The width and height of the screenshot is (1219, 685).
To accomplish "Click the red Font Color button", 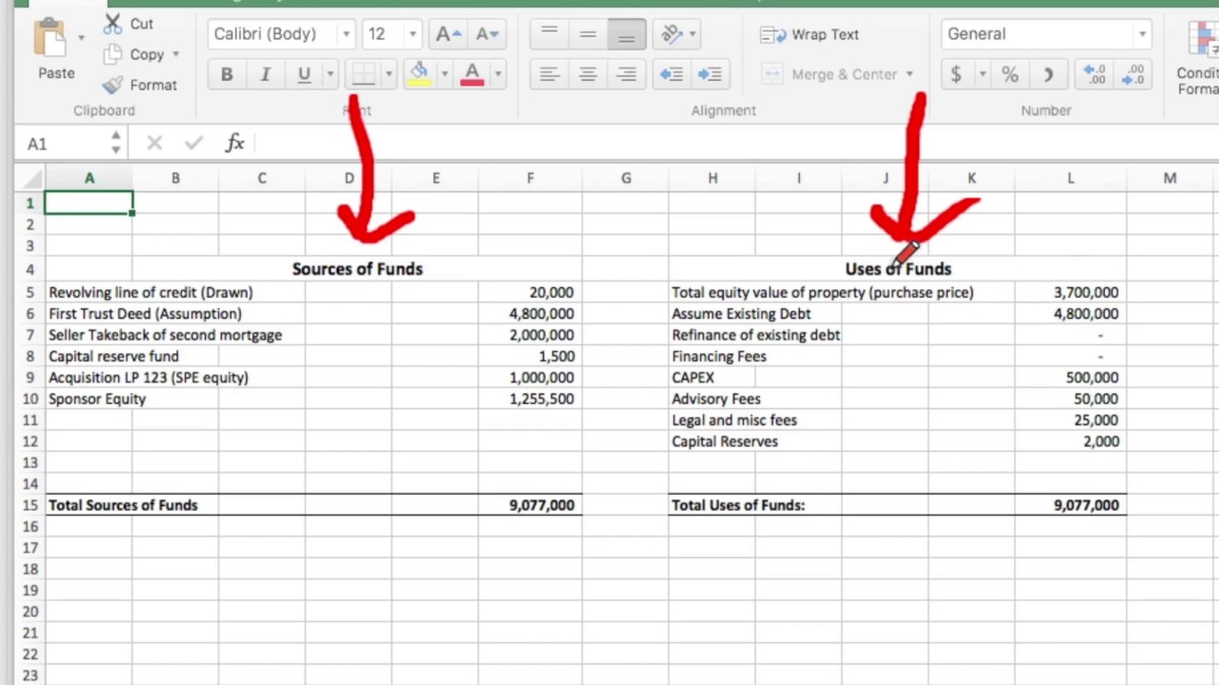I will pyautogui.click(x=471, y=74).
